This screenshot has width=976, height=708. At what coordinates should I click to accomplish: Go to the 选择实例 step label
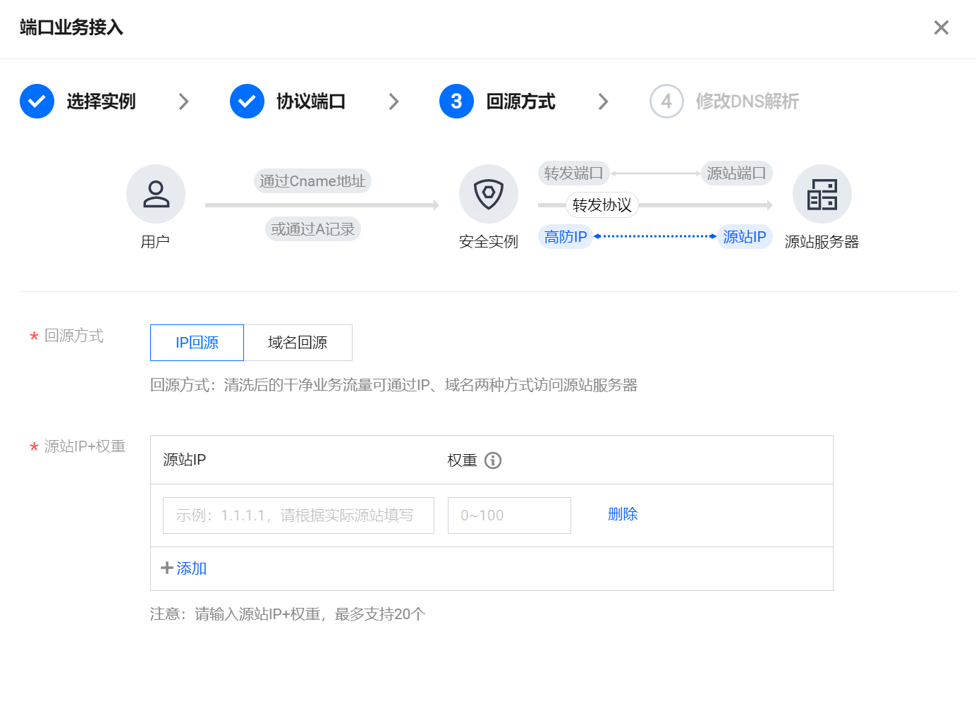101,102
